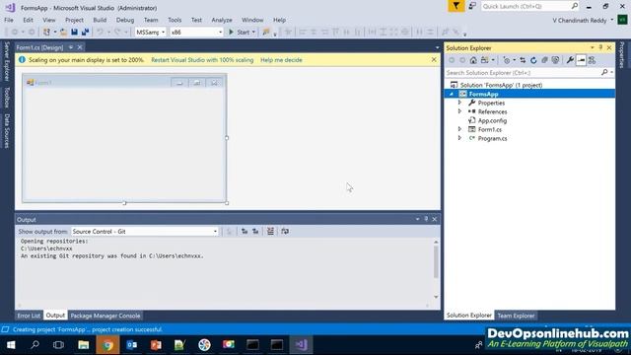Image resolution: width=631 pixels, height=355 pixels.
Task: Click the Start debugging button
Action: point(240,32)
